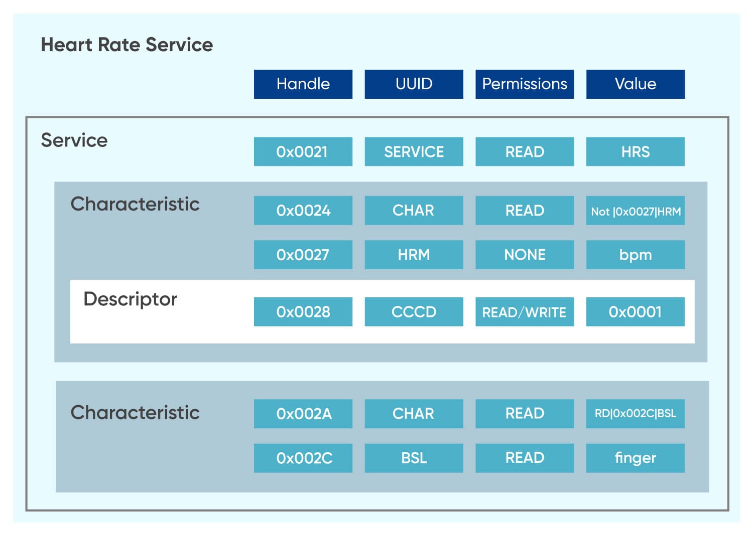Click the NONE permissions cell

(x=525, y=255)
